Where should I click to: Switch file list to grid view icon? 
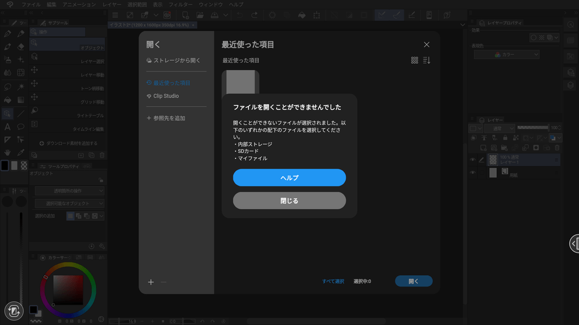coord(415,60)
